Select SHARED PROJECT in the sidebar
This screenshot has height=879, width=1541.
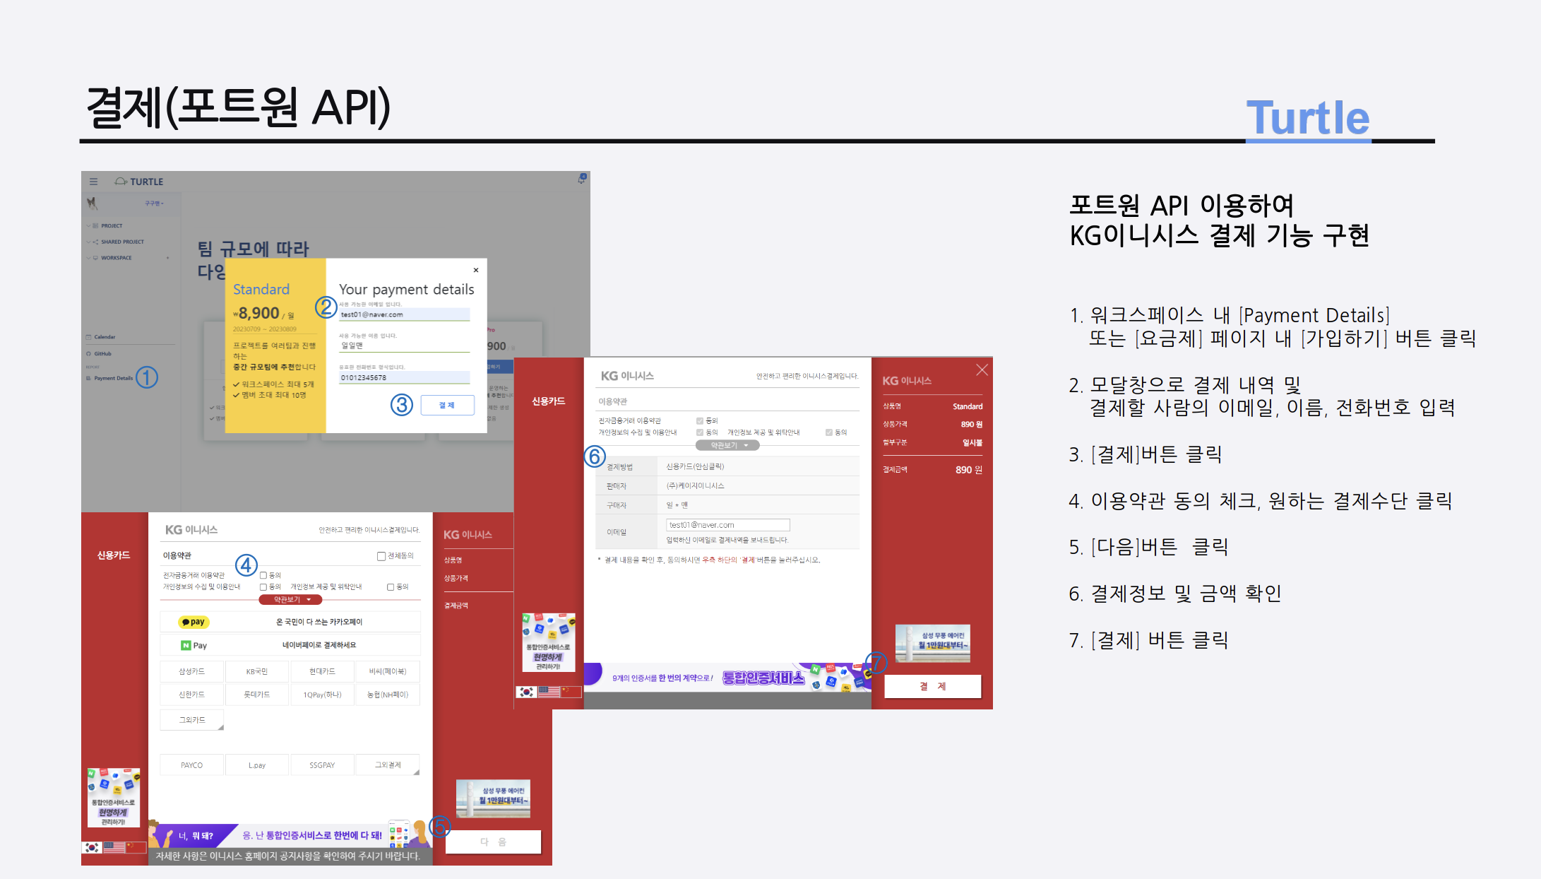tap(122, 242)
